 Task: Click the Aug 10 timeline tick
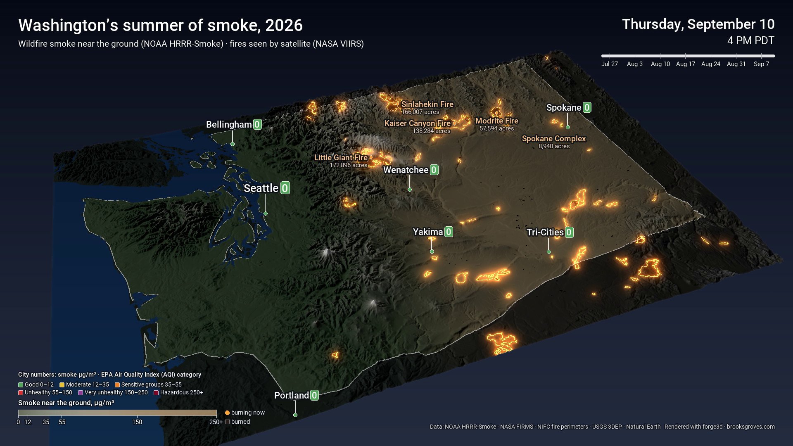660,64
